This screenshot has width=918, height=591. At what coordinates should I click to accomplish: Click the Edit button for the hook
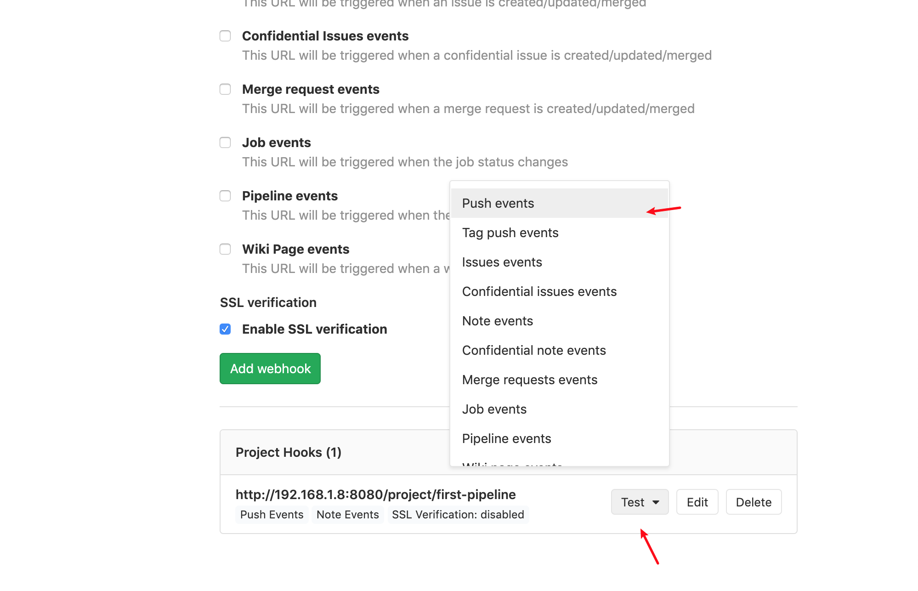tap(697, 502)
